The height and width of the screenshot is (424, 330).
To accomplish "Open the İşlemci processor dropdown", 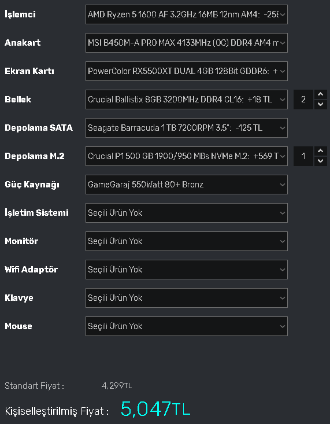I will (187, 14).
